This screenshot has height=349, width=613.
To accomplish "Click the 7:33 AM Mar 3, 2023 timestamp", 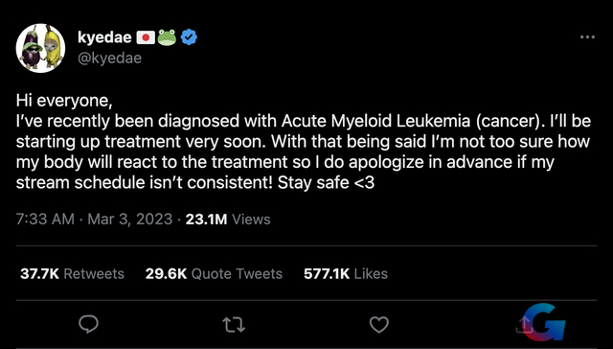I will tap(94, 220).
